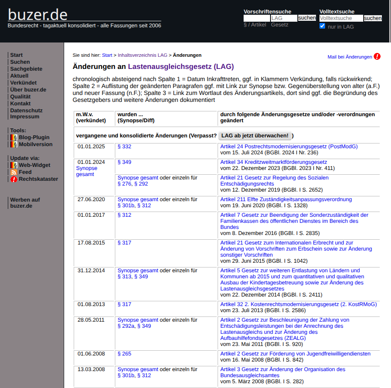Image resolution: width=391 pixels, height=388 pixels.
Task: Open § 313 link in 31.12.2014 row
Action: click(x=124, y=277)
